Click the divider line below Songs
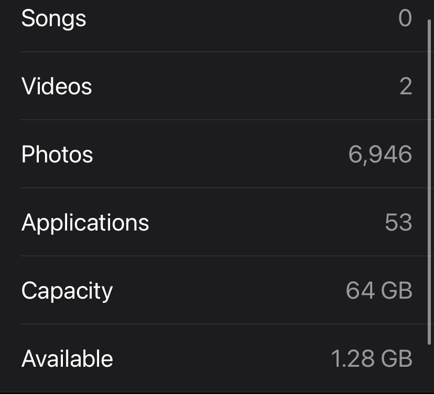This screenshot has height=394, width=434. pos(227,51)
